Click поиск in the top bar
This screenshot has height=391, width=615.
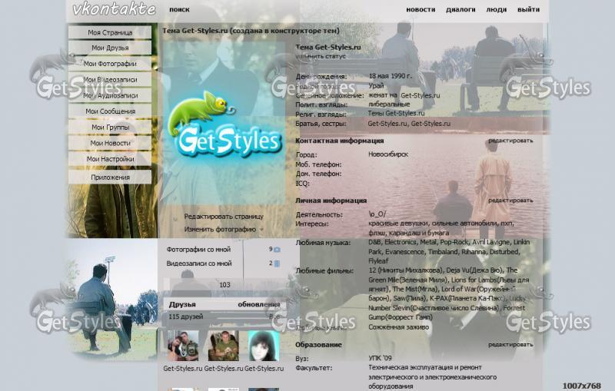[179, 10]
